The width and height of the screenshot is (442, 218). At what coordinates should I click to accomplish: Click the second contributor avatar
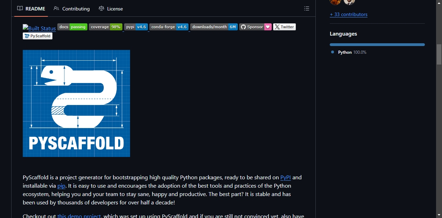click(x=349, y=1)
